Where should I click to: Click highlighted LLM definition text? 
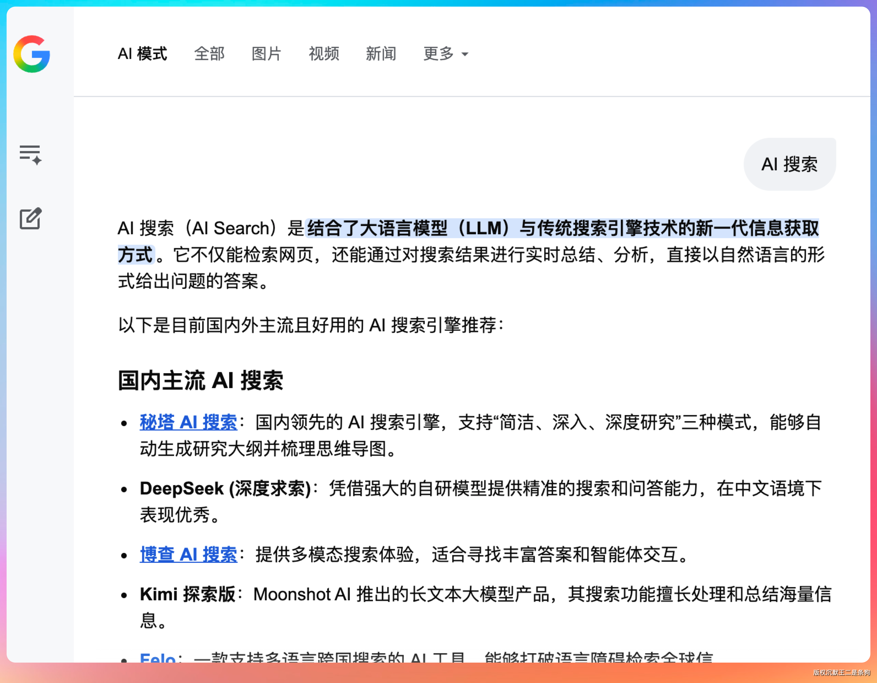click(562, 228)
